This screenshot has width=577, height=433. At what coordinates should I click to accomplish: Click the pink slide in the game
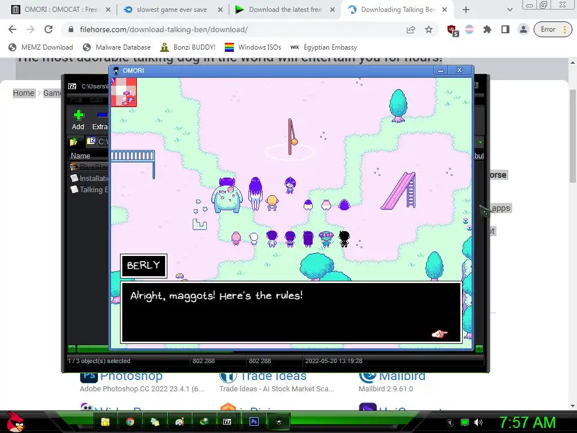coord(400,191)
